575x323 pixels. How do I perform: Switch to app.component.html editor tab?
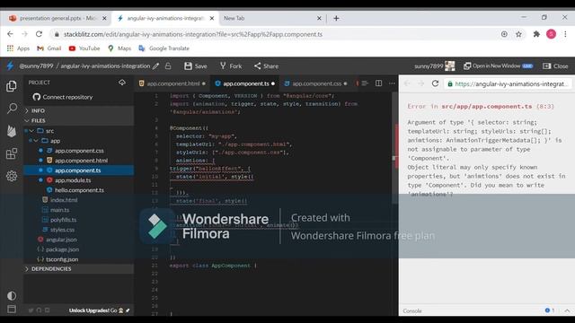172,83
